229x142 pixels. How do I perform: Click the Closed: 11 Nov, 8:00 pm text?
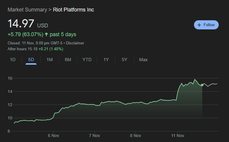coord(28,43)
